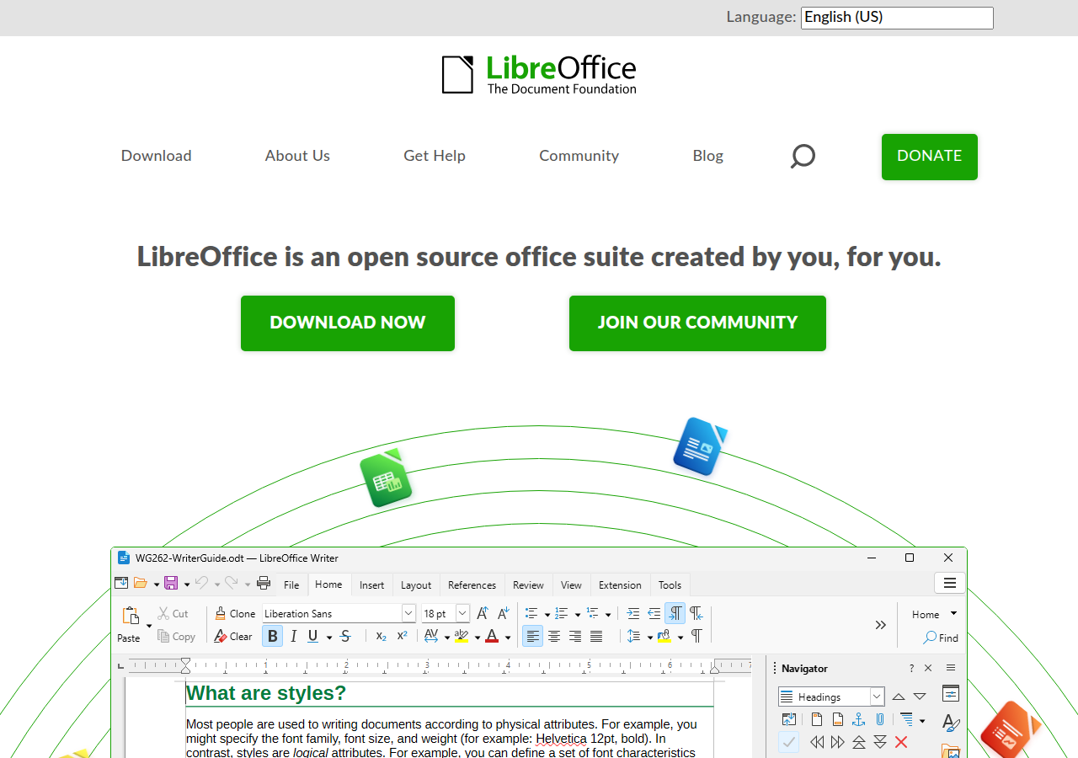
Task: Click the Find magnifier in the Writer ribbon
Action: [x=930, y=638]
